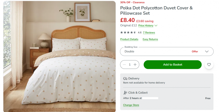Open the 7 Reviews link
This screenshot has height=112, width=219.
click(x=149, y=33)
